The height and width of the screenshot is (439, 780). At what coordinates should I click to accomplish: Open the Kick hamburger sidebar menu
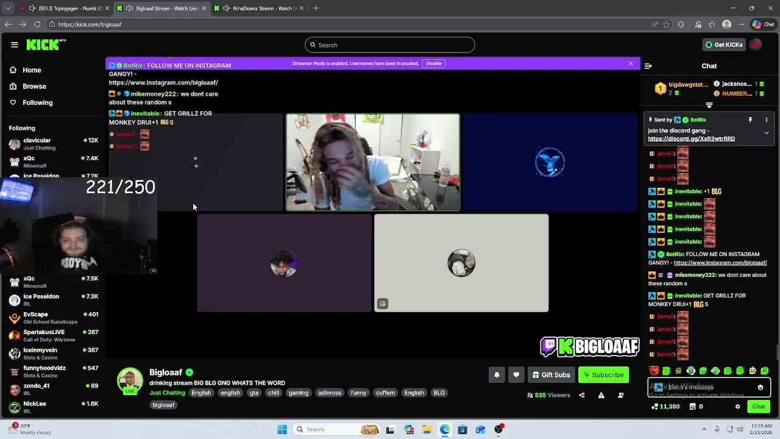14,45
